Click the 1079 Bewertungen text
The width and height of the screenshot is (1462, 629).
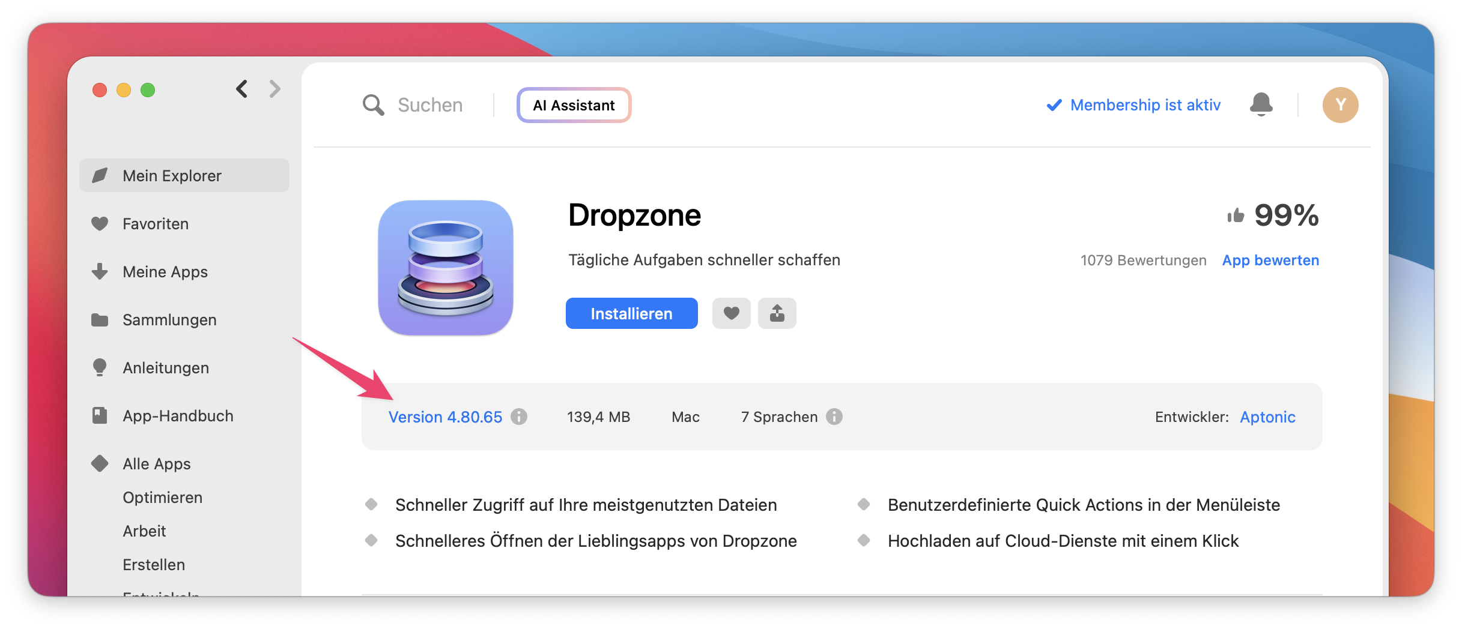click(x=1143, y=260)
